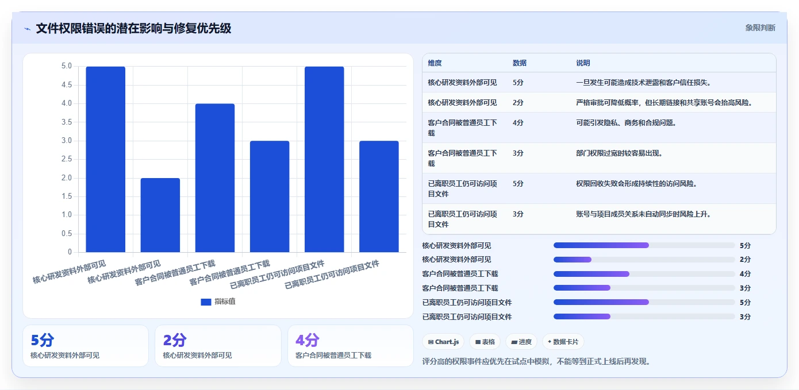Click the 已离职员工仍可访问项目文件 bar reaching 5.0
Viewport: 799px width, 390px height.
click(324, 159)
